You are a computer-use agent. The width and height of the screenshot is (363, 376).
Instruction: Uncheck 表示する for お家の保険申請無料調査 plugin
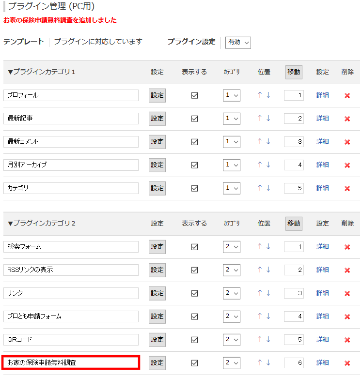195,363
